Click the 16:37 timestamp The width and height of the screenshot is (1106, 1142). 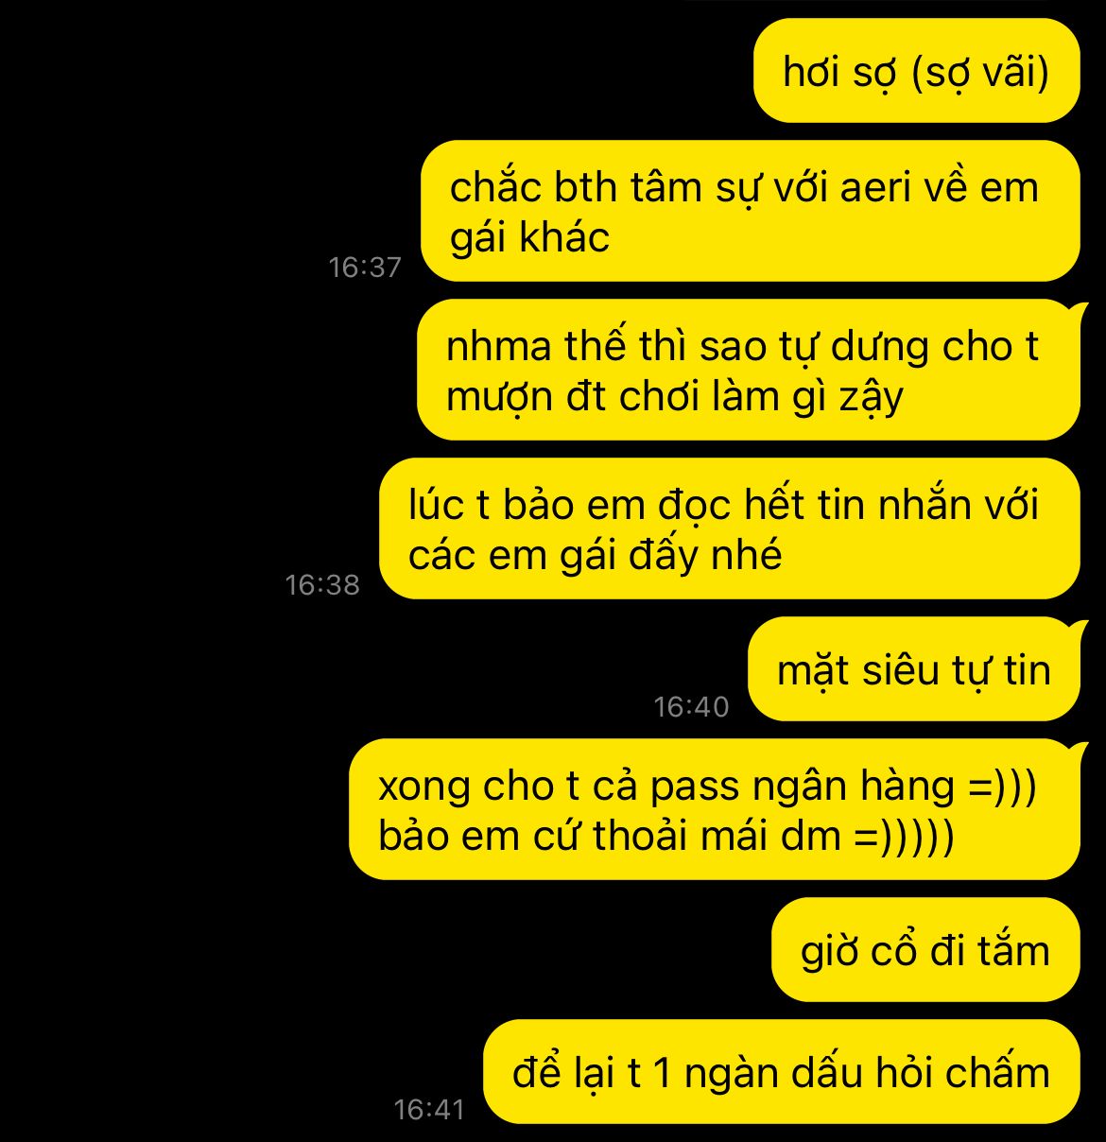365,268
